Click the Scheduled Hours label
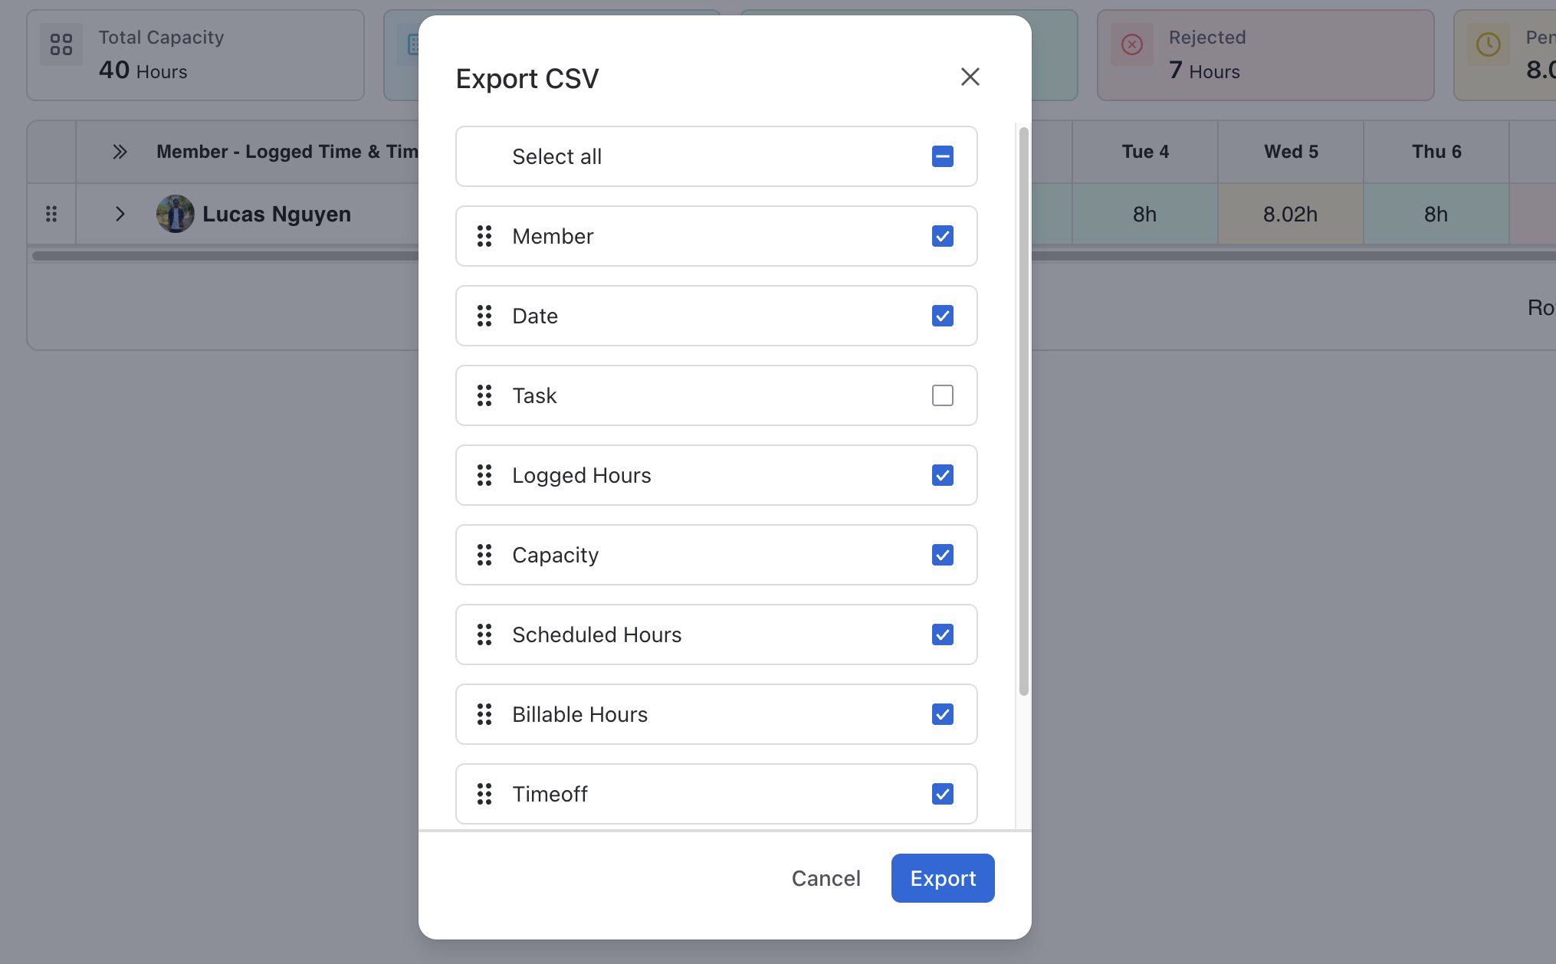1556x964 pixels. 596,634
